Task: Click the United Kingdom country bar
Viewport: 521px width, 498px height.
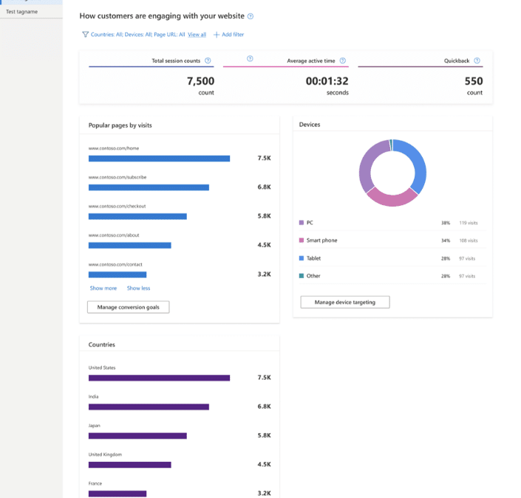Action: (x=129, y=465)
